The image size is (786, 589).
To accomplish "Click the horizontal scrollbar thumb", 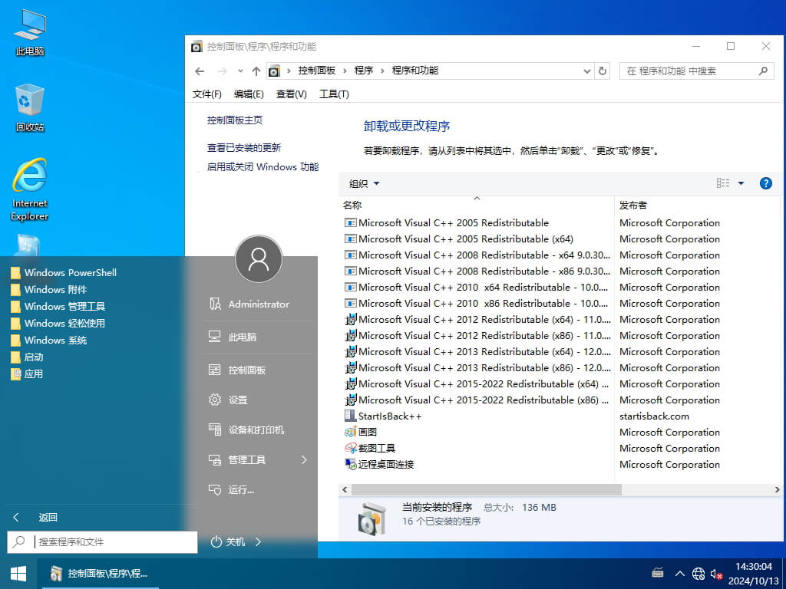I will [486, 489].
